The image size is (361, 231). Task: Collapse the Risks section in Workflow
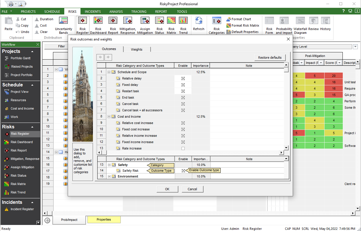[x=32, y=127]
